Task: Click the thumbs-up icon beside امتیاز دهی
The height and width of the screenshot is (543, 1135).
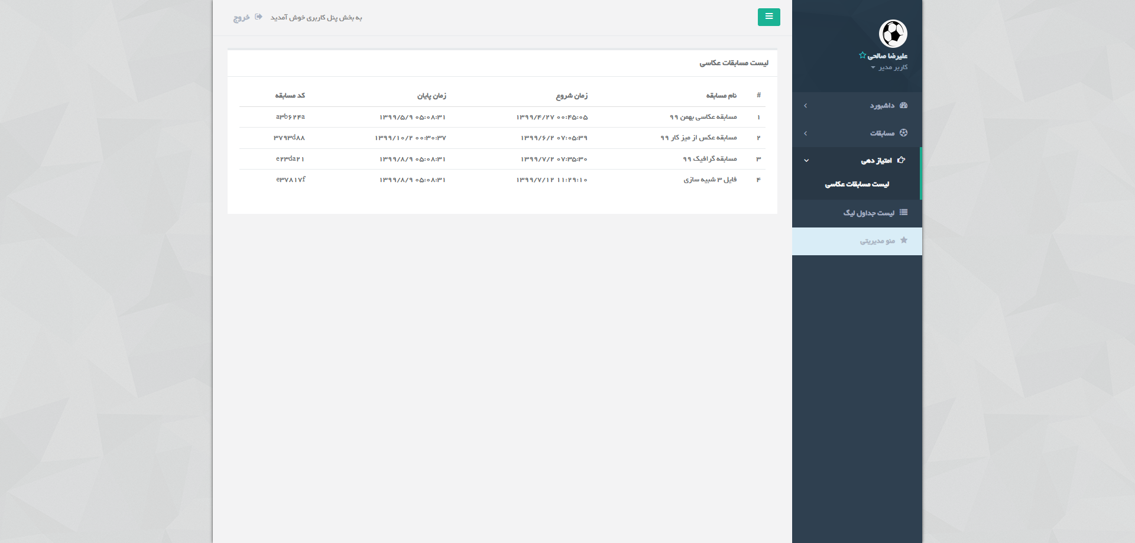Action: [901, 160]
